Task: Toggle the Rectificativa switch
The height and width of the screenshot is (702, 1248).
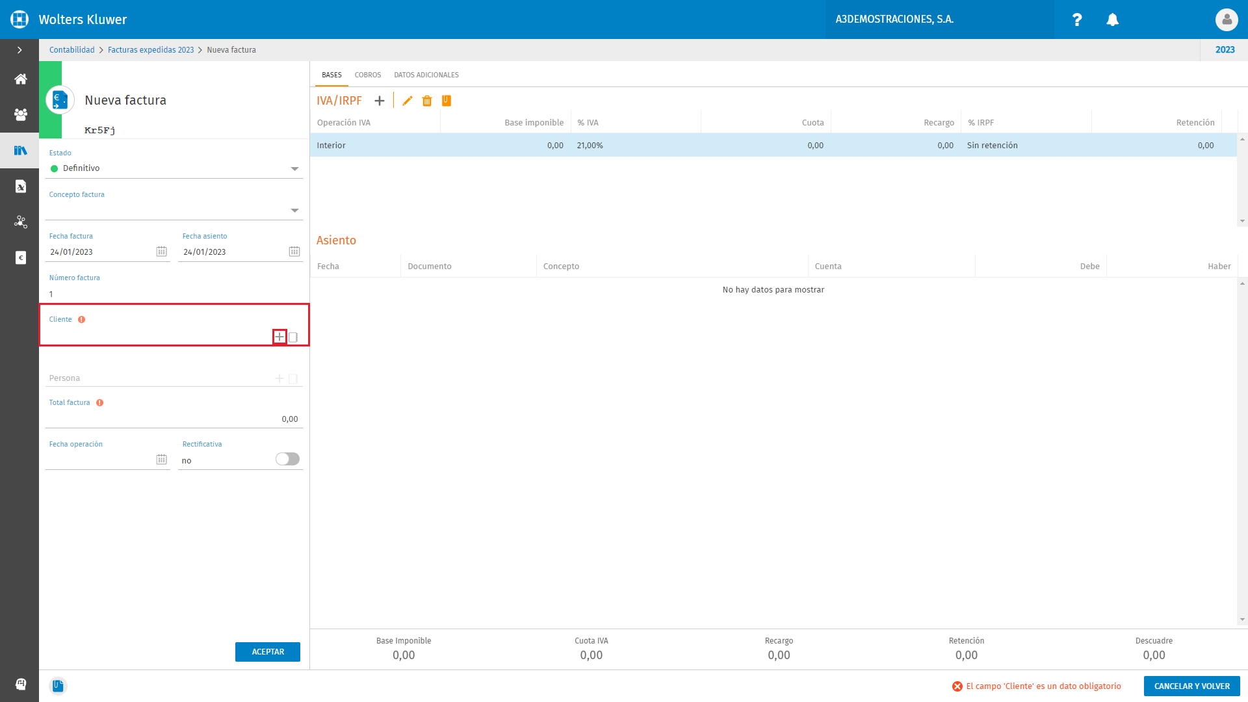Action: (x=287, y=459)
